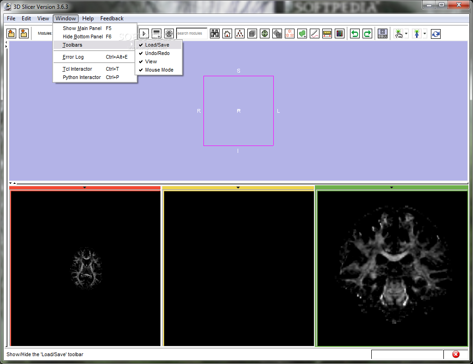Click the collapse arrows on left panel edge

6,44
